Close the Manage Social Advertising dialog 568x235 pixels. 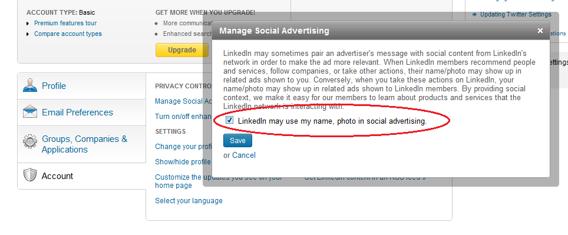coord(540,31)
